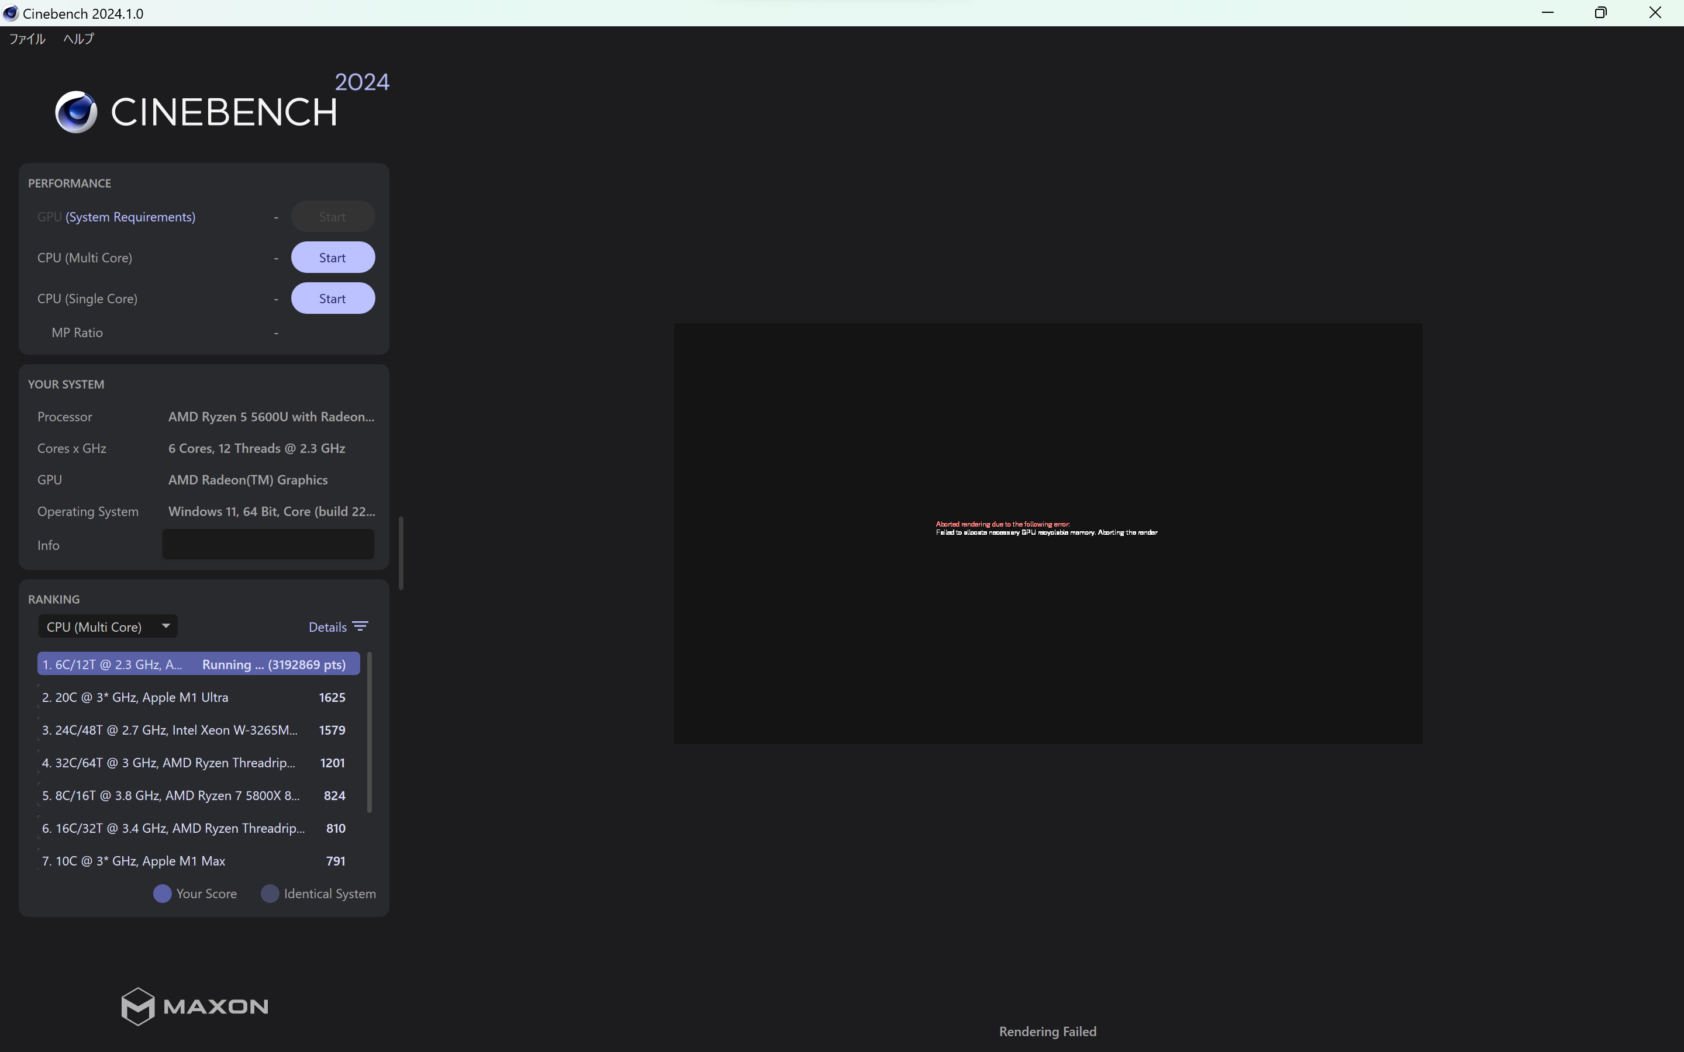Click the Details link in Ranking
1684x1052 pixels.
[328, 627]
